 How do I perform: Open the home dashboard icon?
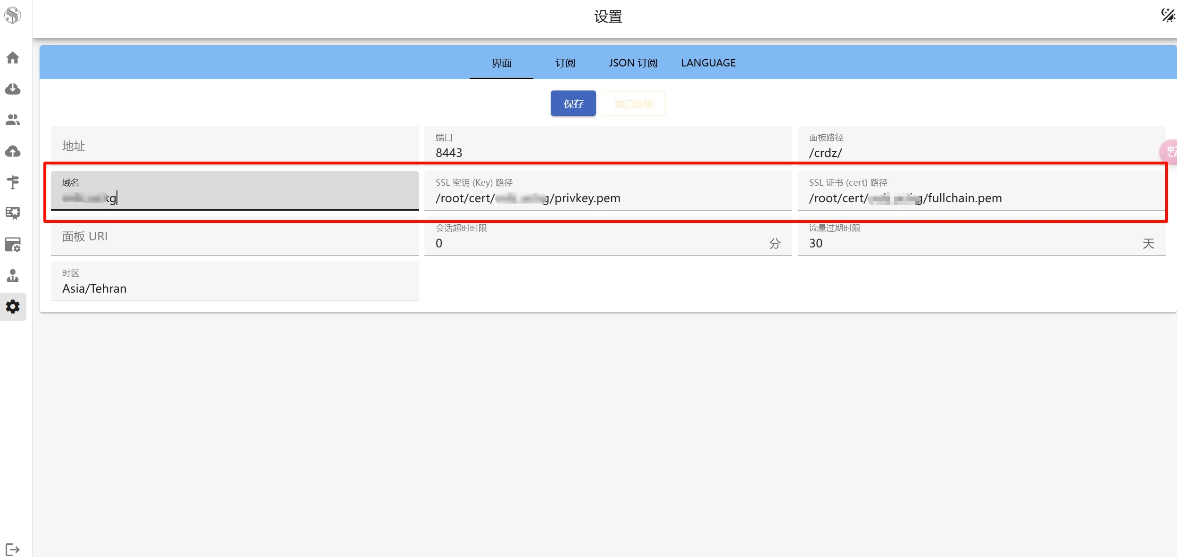coord(13,57)
